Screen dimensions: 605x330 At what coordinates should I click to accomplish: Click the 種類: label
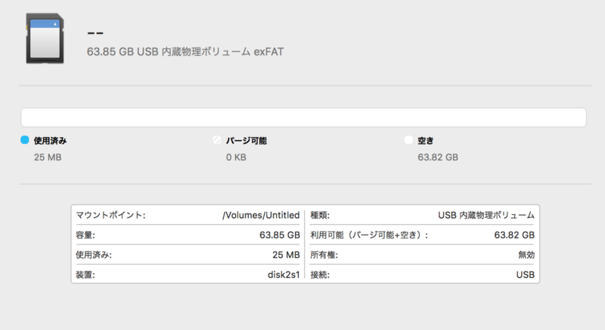click(x=320, y=215)
